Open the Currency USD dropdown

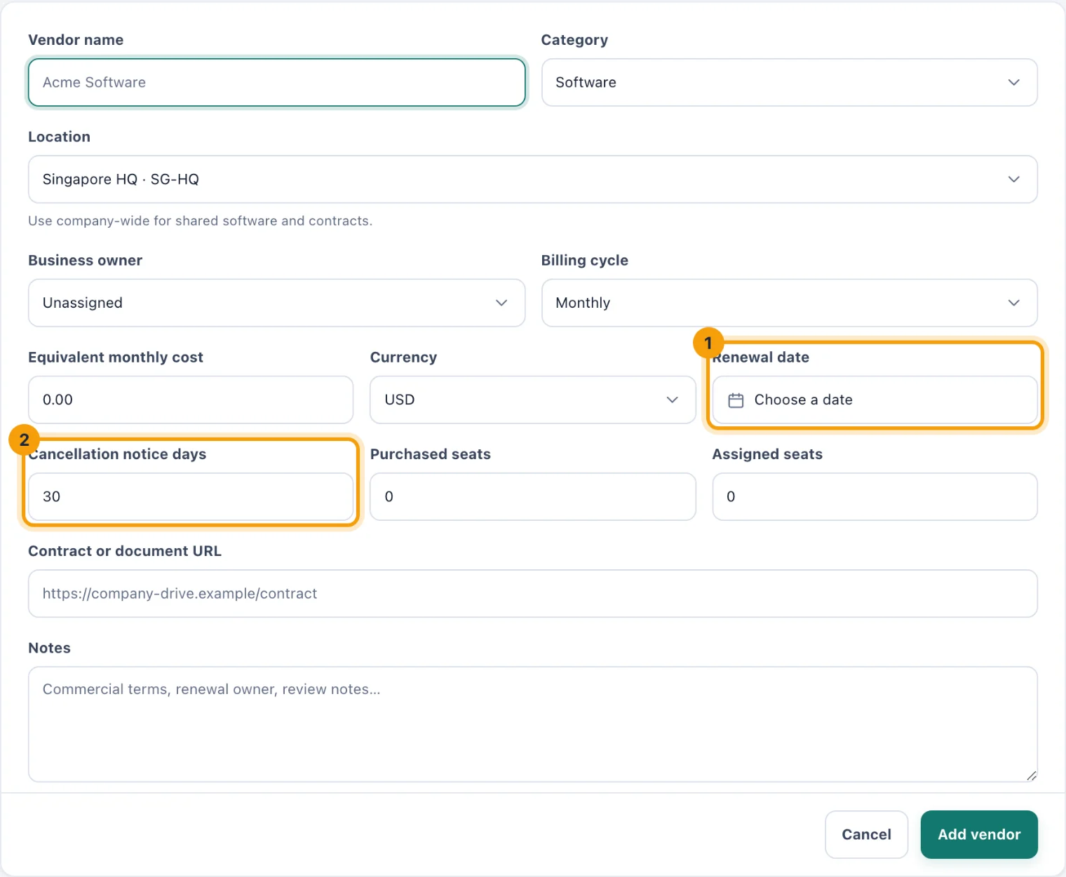[533, 400]
